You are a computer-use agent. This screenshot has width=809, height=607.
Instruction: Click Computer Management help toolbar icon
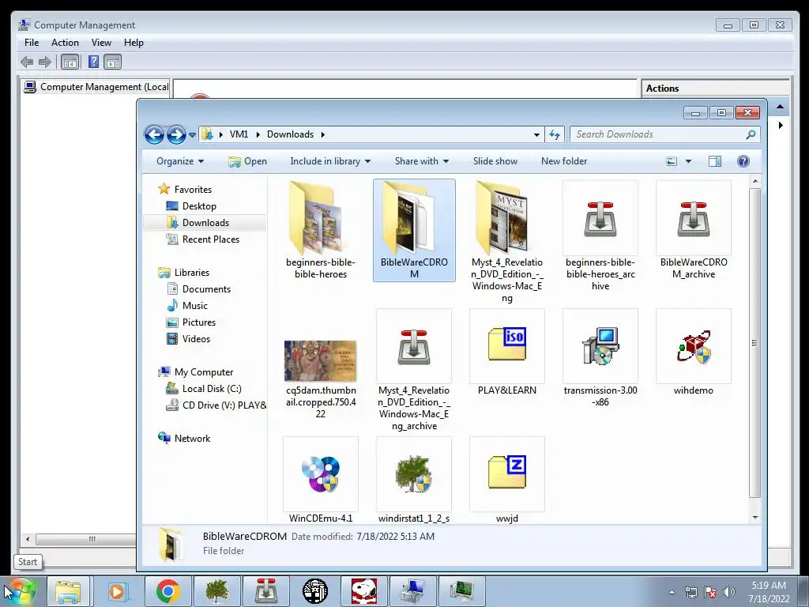click(93, 62)
